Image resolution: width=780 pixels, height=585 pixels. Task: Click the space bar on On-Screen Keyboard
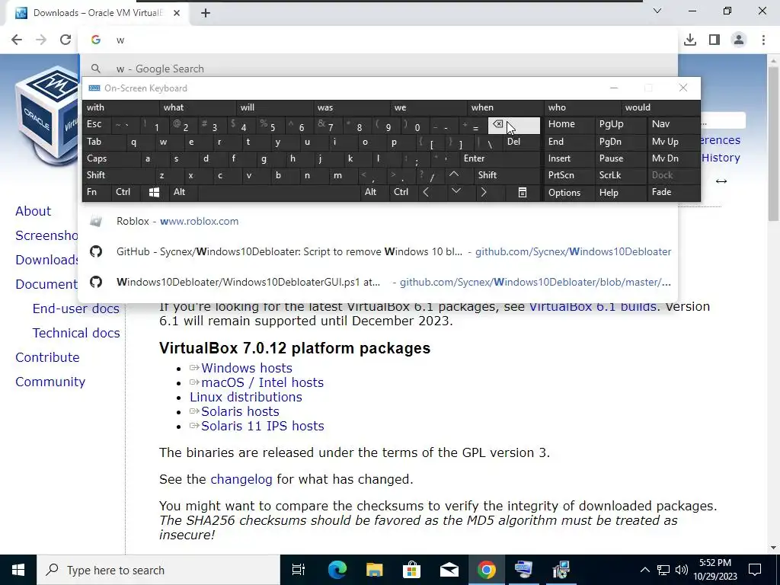pos(279,193)
